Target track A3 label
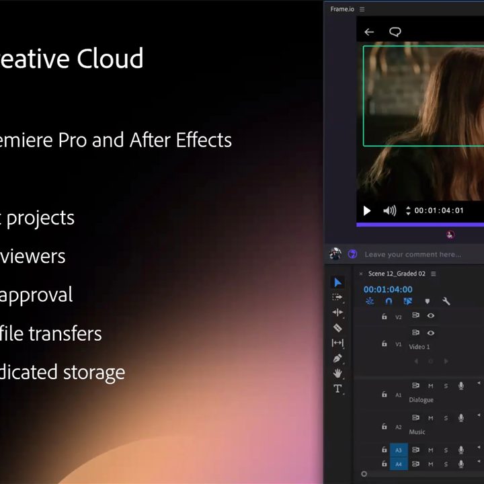 click(399, 450)
